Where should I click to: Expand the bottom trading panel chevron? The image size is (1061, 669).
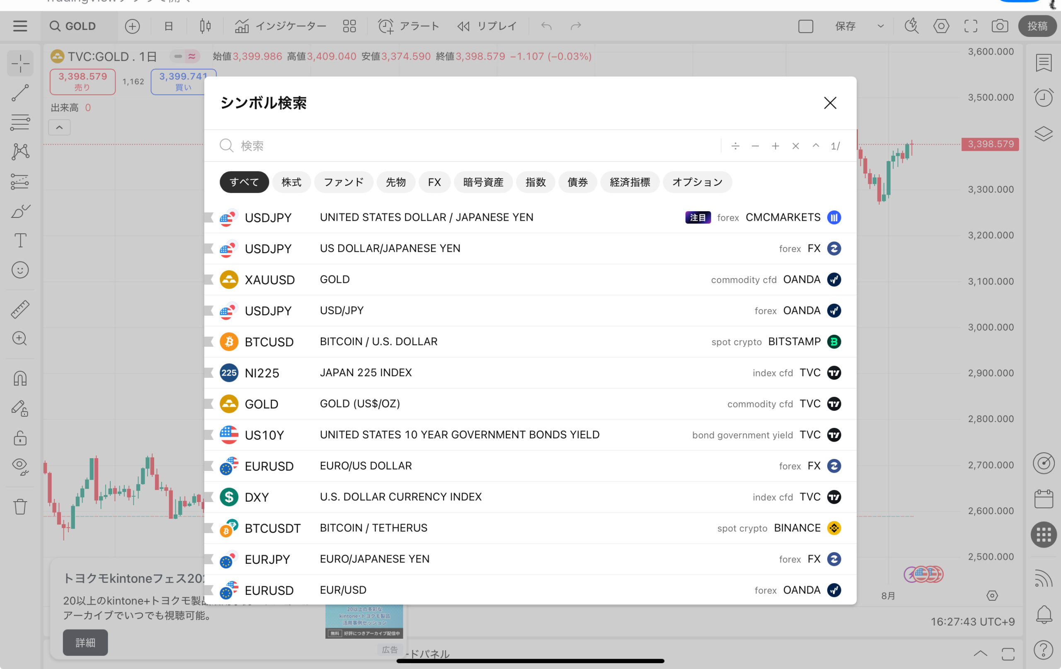(980, 653)
